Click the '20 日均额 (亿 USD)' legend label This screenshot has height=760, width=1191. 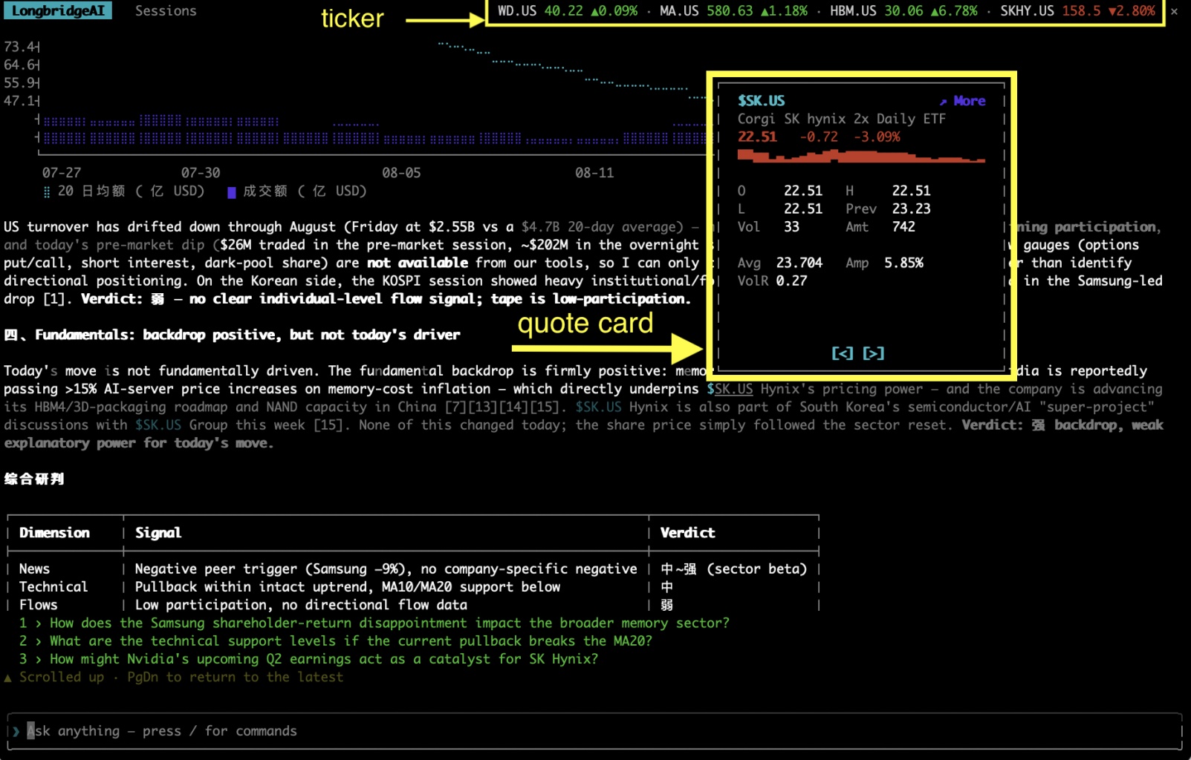[x=131, y=191]
